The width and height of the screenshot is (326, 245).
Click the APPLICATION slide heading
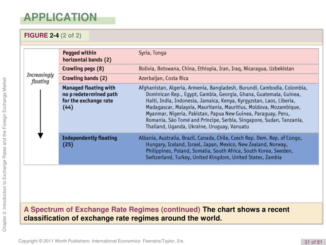[60, 17]
